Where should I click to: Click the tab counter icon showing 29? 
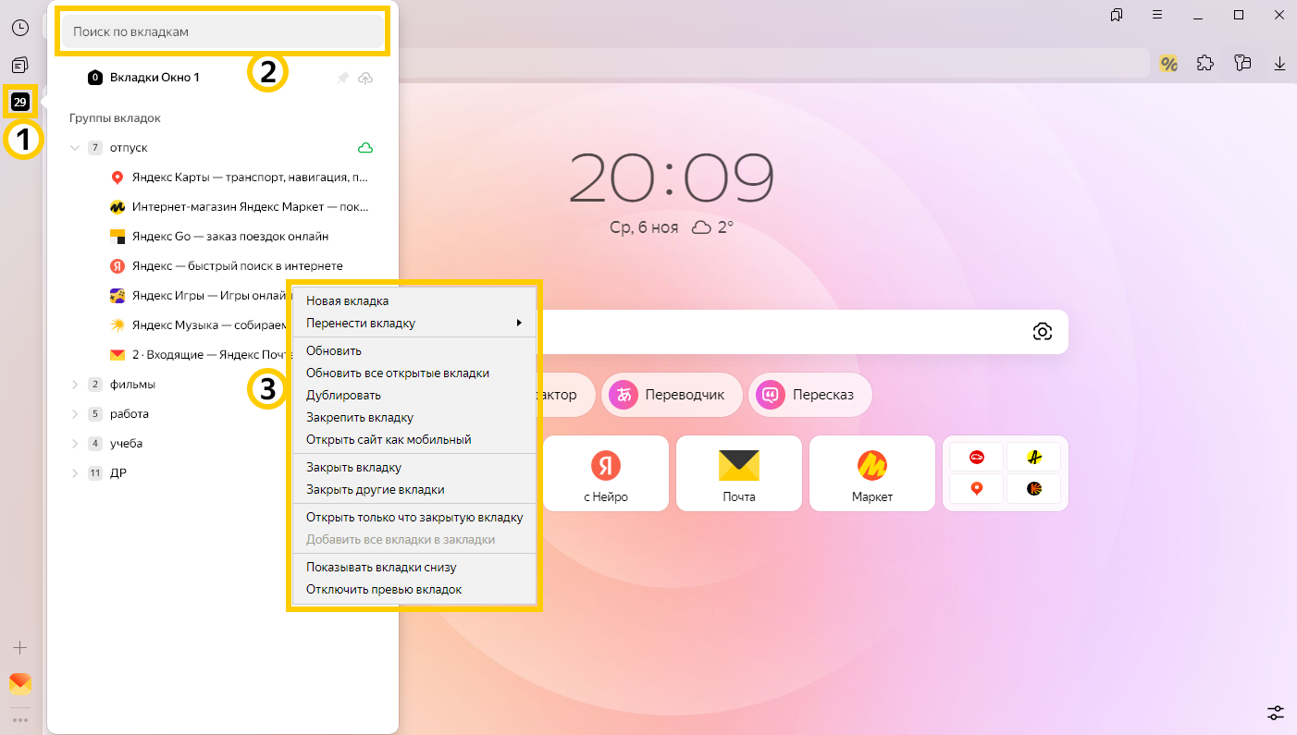coord(19,101)
